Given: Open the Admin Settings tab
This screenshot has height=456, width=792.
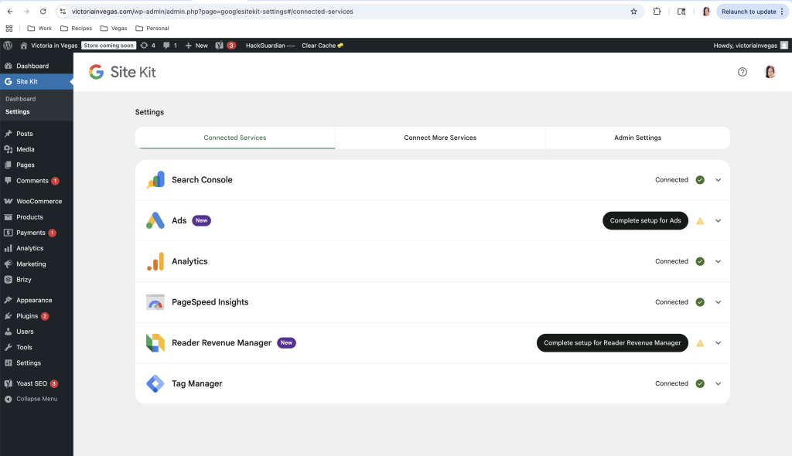Looking at the screenshot, I should 637,138.
